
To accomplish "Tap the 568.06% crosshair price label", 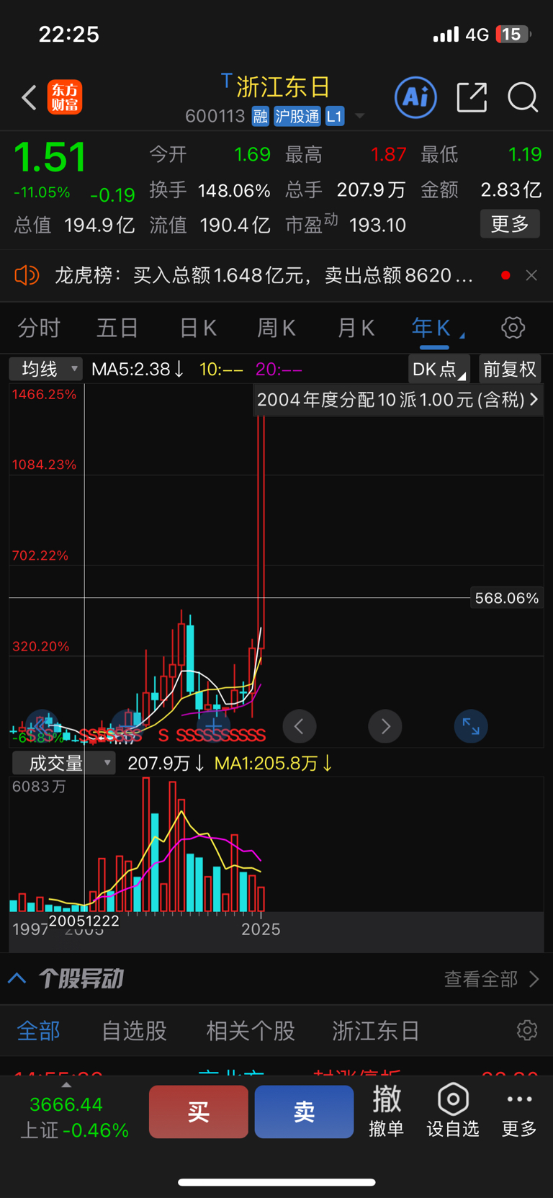I will (x=506, y=598).
